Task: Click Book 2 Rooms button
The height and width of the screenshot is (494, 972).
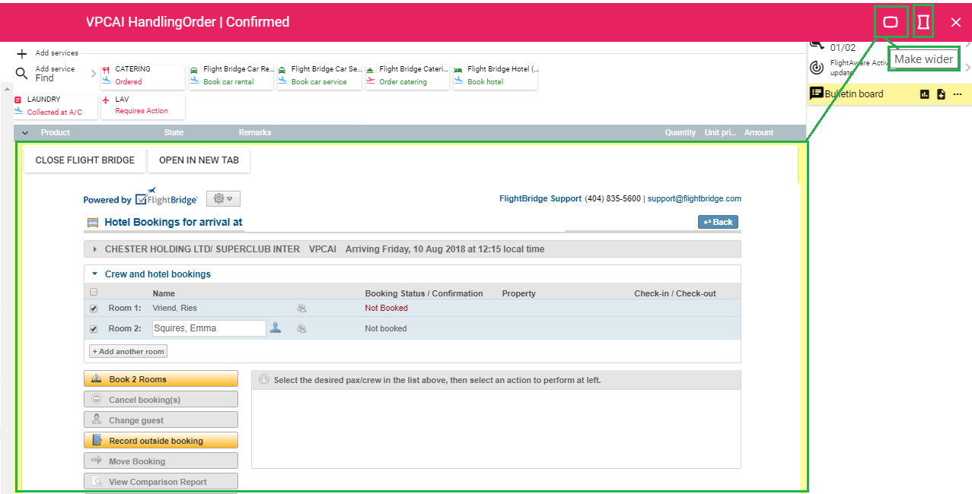Action: (161, 379)
